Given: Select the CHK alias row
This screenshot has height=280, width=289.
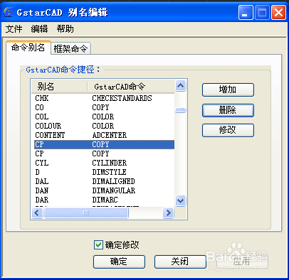Looking at the screenshot, I should (x=105, y=98).
